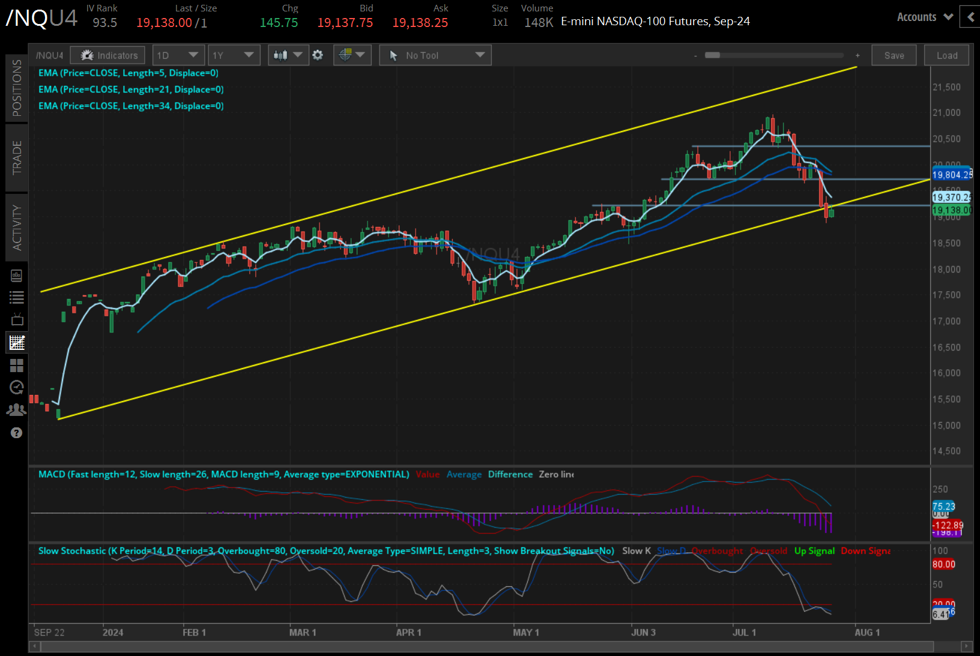980x656 pixels.
Task: Open thinkorswim TV from the sidebar
Action: click(x=17, y=319)
